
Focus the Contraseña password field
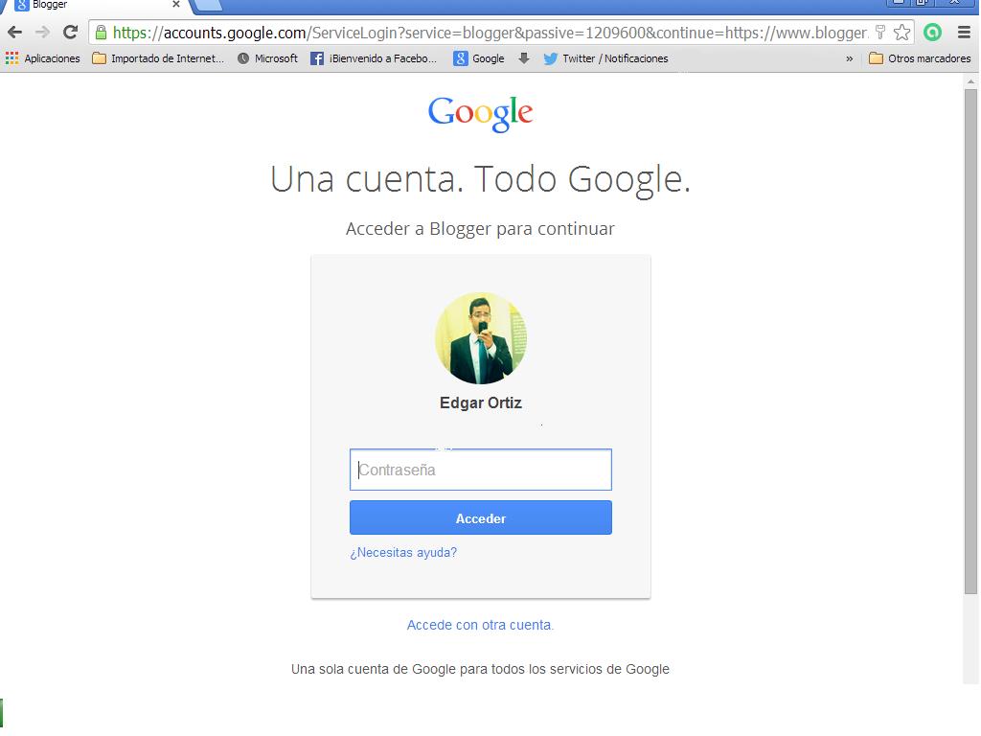pyautogui.click(x=481, y=470)
